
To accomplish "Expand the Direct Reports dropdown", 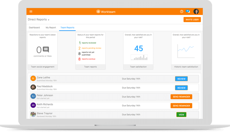I will coord(39,20).
